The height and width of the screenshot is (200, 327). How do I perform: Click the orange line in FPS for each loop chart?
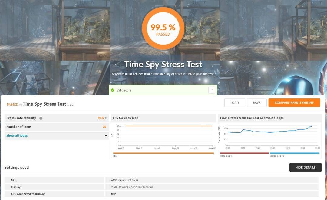click(x=168, y=126)
